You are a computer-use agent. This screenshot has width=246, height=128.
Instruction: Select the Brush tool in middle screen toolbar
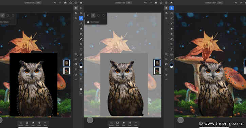pyautogui.click(x=81, y=23)
